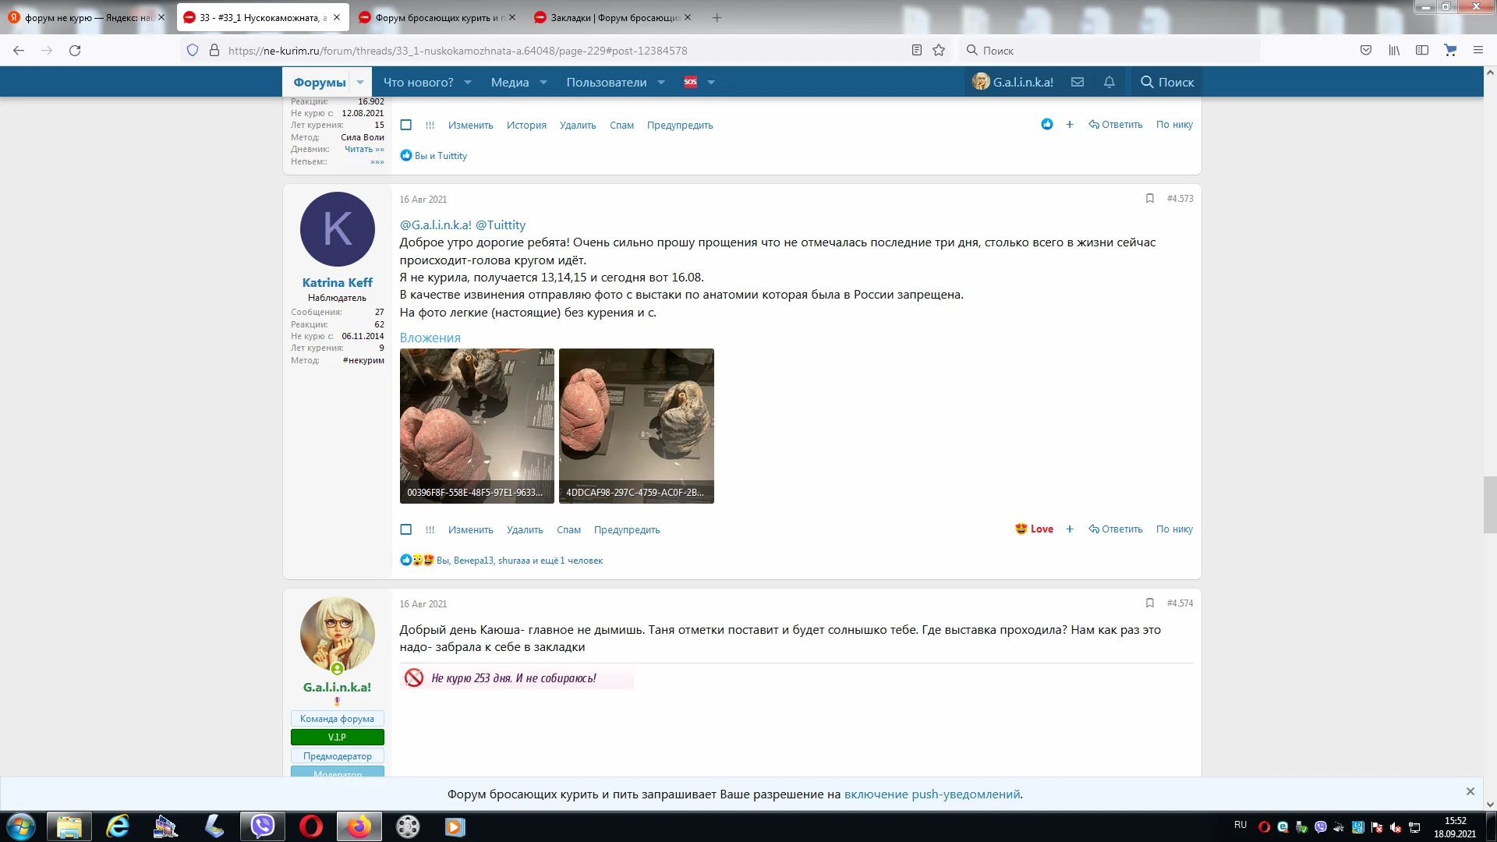
Task: Tick the selection checkbox on the top post
Action: coord(405,125)
